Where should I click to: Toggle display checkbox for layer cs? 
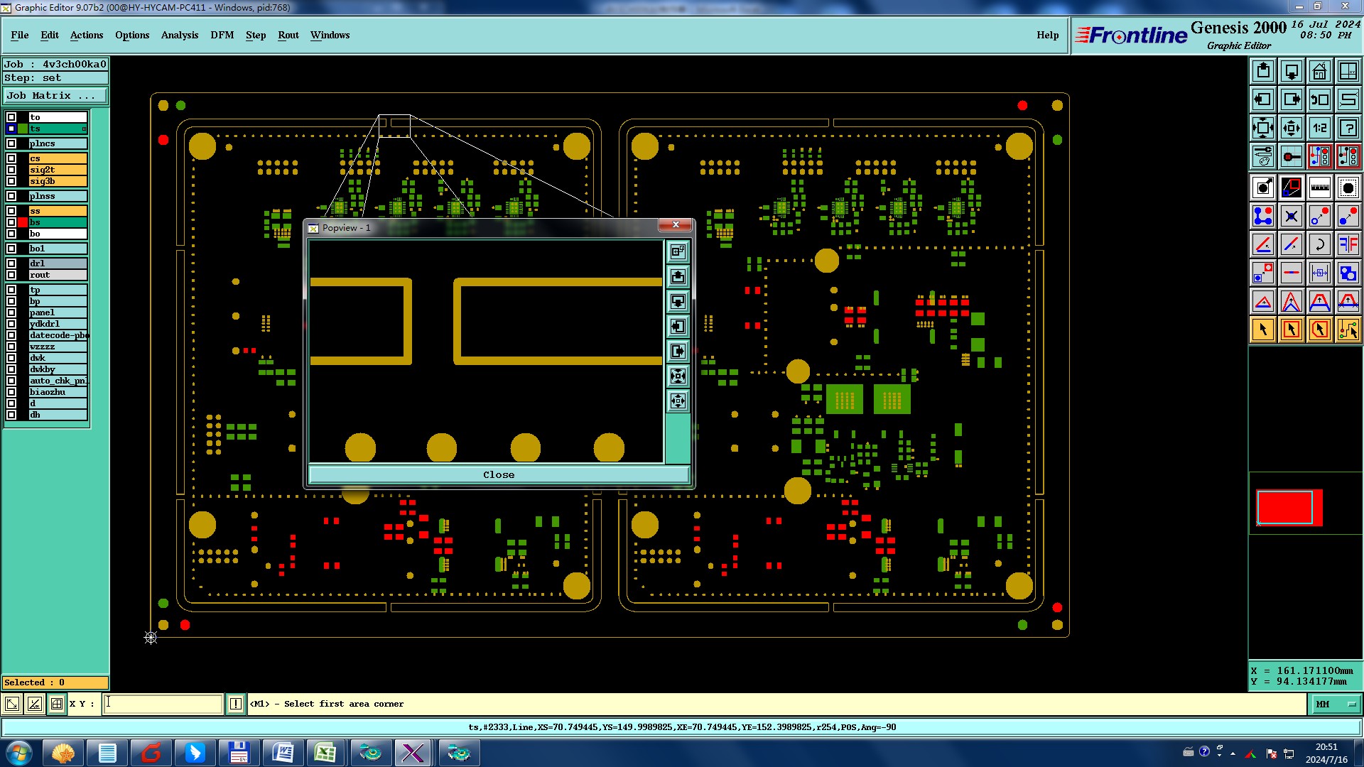coord(11,158)
